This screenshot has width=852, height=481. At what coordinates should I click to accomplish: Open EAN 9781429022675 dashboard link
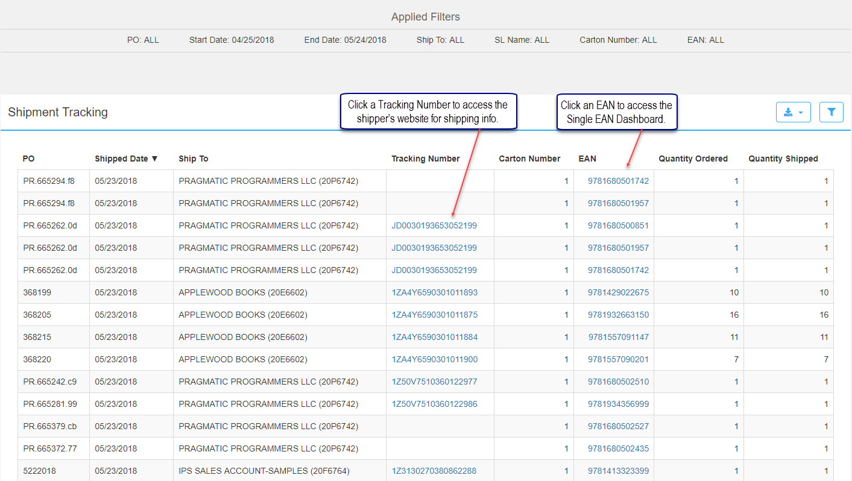pos(618,292)
